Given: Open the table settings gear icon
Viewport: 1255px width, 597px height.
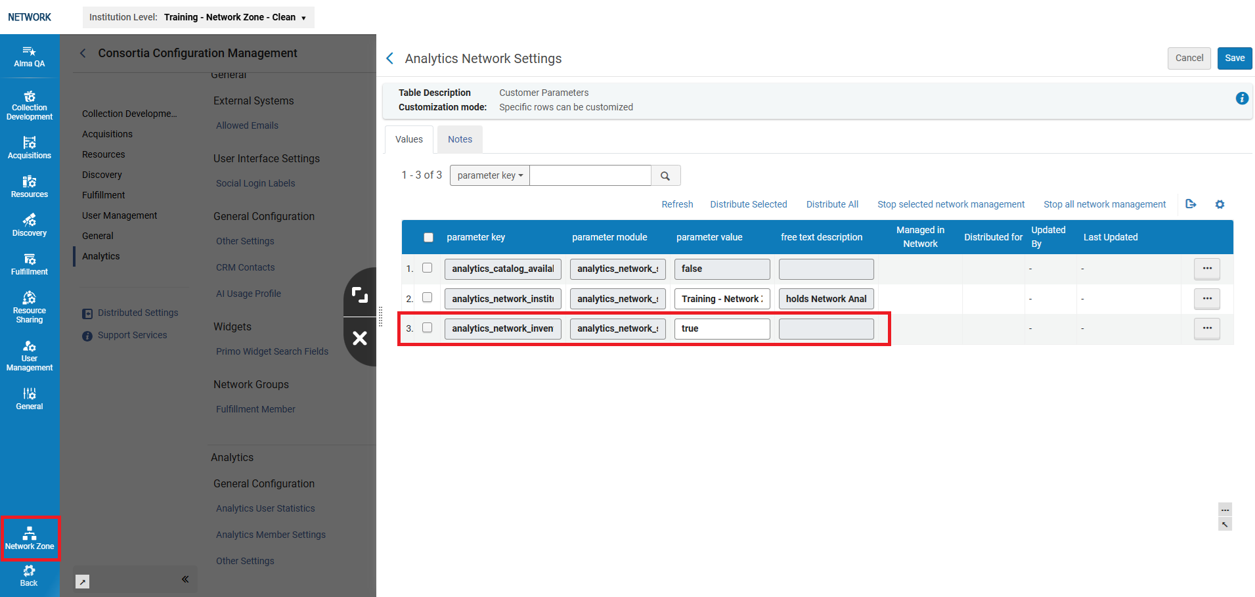Looking at the screenshot, I should coord(1220,204).
